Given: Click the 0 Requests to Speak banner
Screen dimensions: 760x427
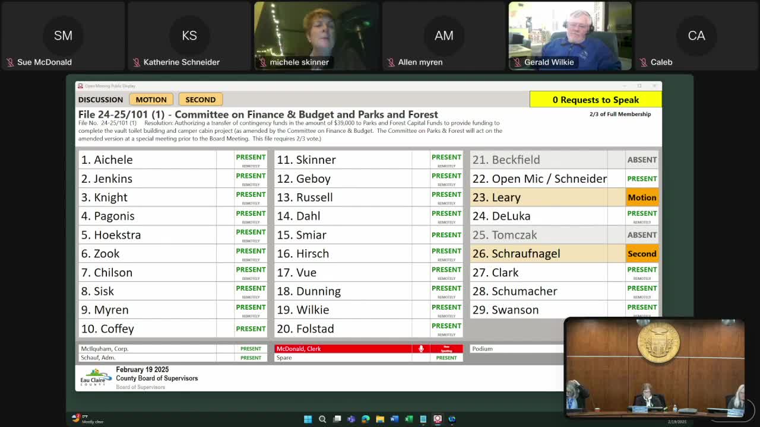Looking at the screenshot, I should [x=596, y=100].
